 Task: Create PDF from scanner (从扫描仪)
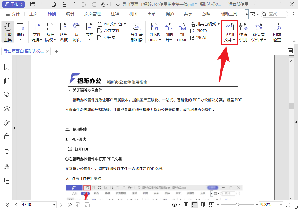(x=50, y=31)
